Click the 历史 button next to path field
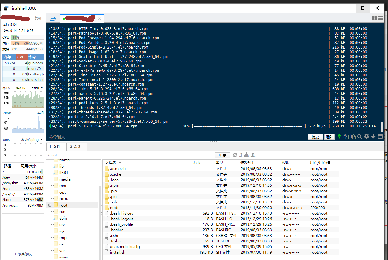Image resolution: width=388 pixels, height=260 pixels. pyautogui.click(x=222, y=155)
